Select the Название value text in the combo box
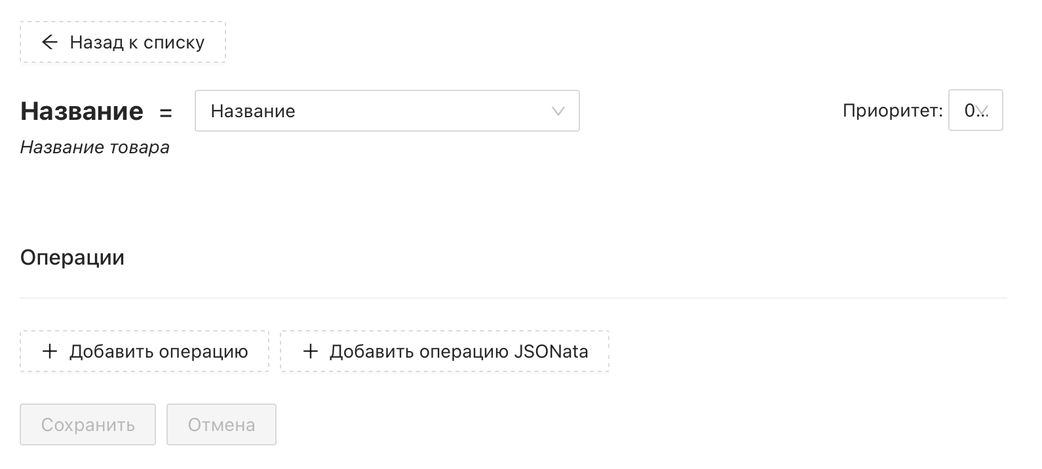This screenshot has width=1042, height=469. point(253,111)
